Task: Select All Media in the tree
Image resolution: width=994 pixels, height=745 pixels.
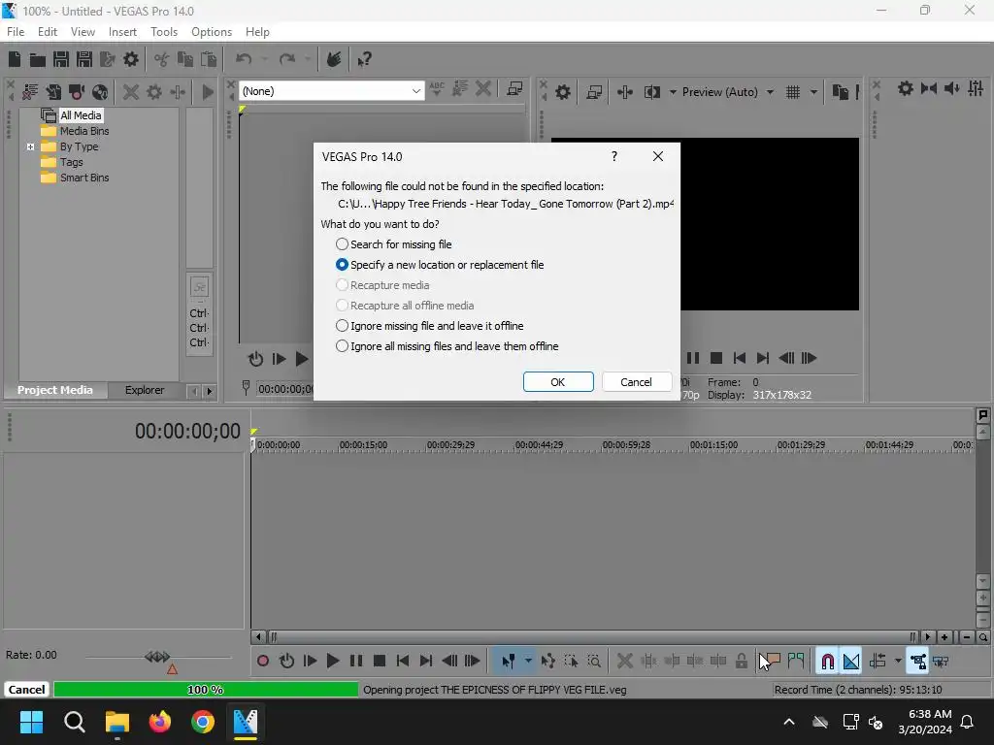Action: [81, 115]
